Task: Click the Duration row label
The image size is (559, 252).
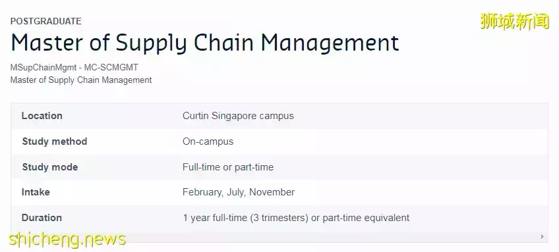Action: [42, 218]
